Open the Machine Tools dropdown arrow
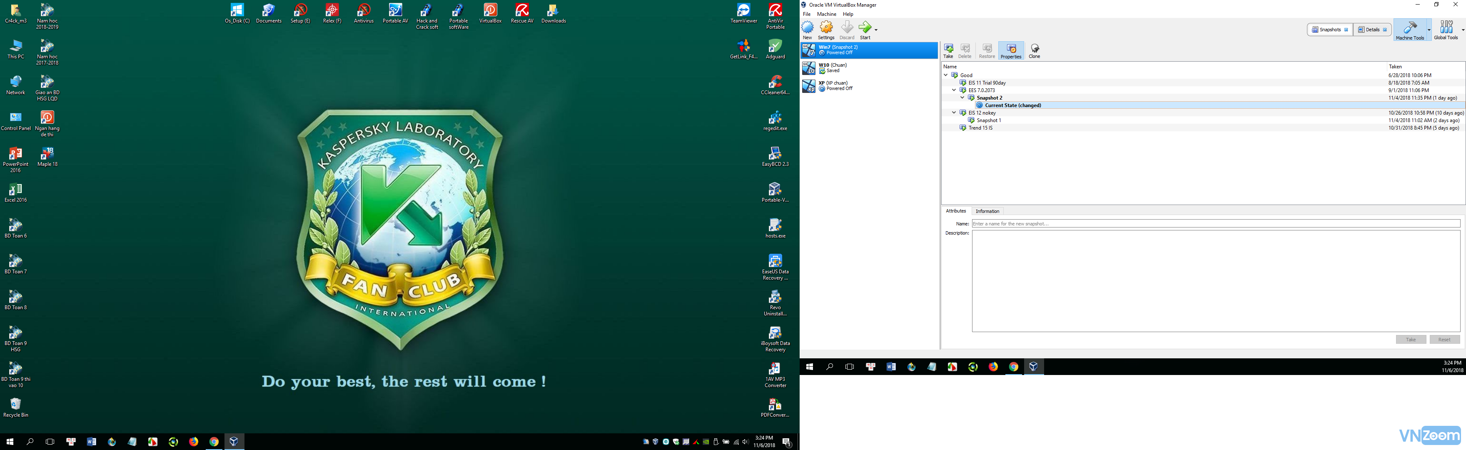The width and height of the screenshot is (1466, 450). [1429, 30]
